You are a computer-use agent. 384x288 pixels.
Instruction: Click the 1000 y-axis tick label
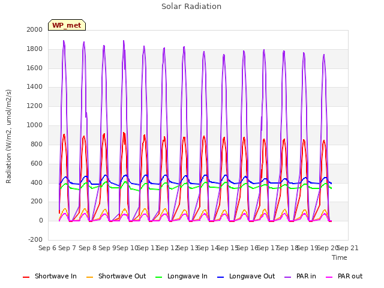tap(35, 125)
